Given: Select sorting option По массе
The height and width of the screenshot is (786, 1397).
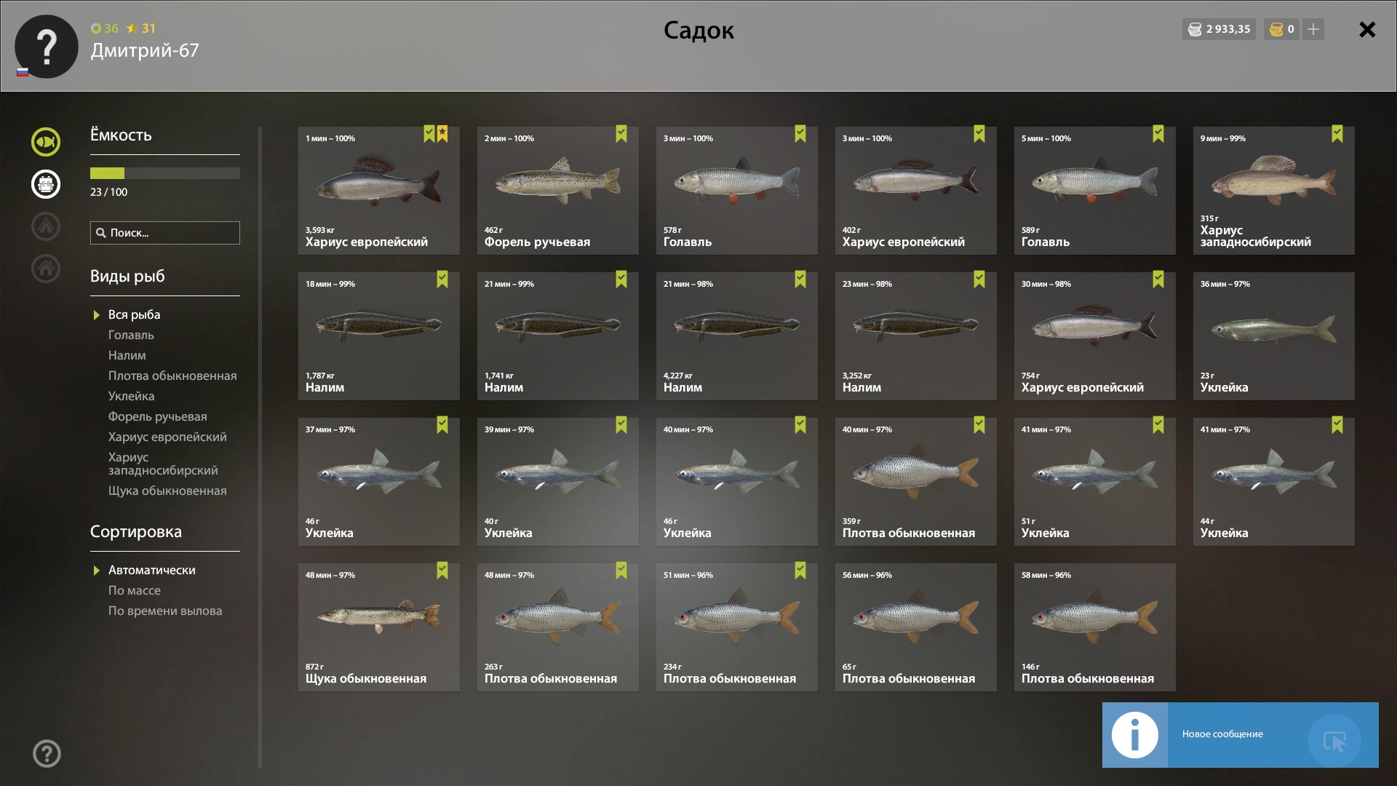Looking at the screenshot, I should (135, 590).
